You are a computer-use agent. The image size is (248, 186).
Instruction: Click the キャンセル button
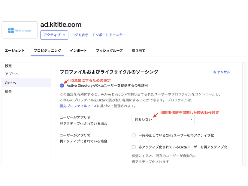point(222,72)
